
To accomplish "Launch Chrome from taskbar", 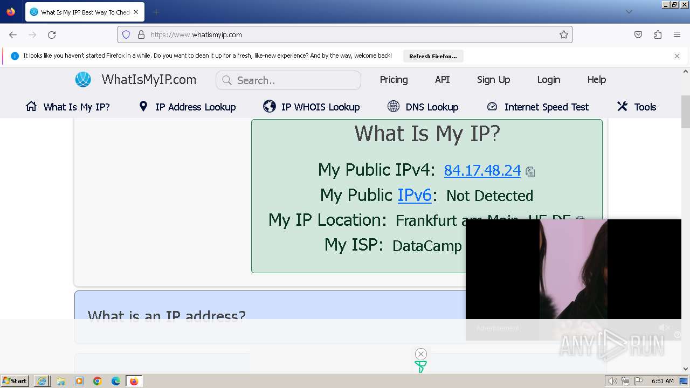I will click(98, 381).
